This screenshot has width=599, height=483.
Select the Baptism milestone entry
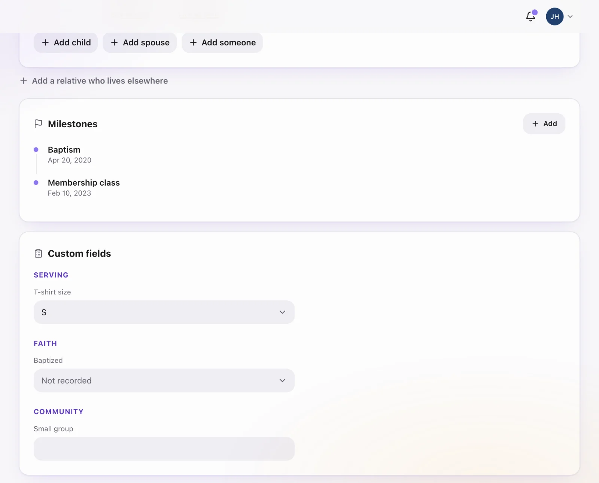[x=64, y=150]
